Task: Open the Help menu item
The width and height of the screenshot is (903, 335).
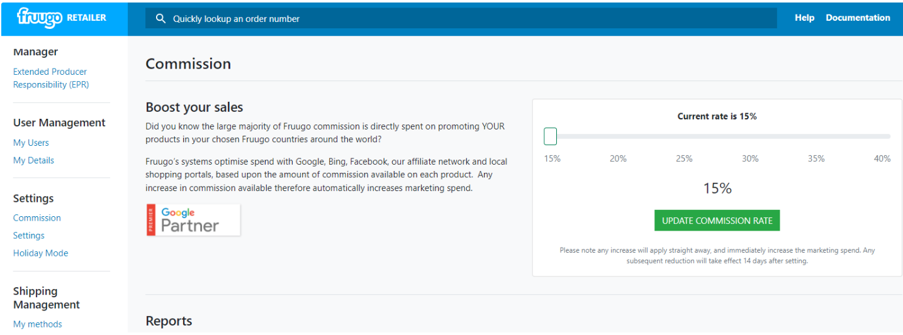Action: point(804,18)
